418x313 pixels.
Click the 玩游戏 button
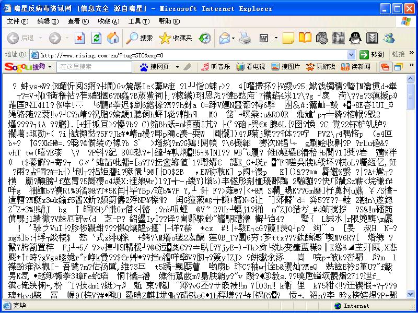coord(320,67)
